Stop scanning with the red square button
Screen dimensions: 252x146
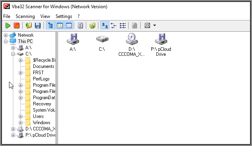[x=16, y=25]
